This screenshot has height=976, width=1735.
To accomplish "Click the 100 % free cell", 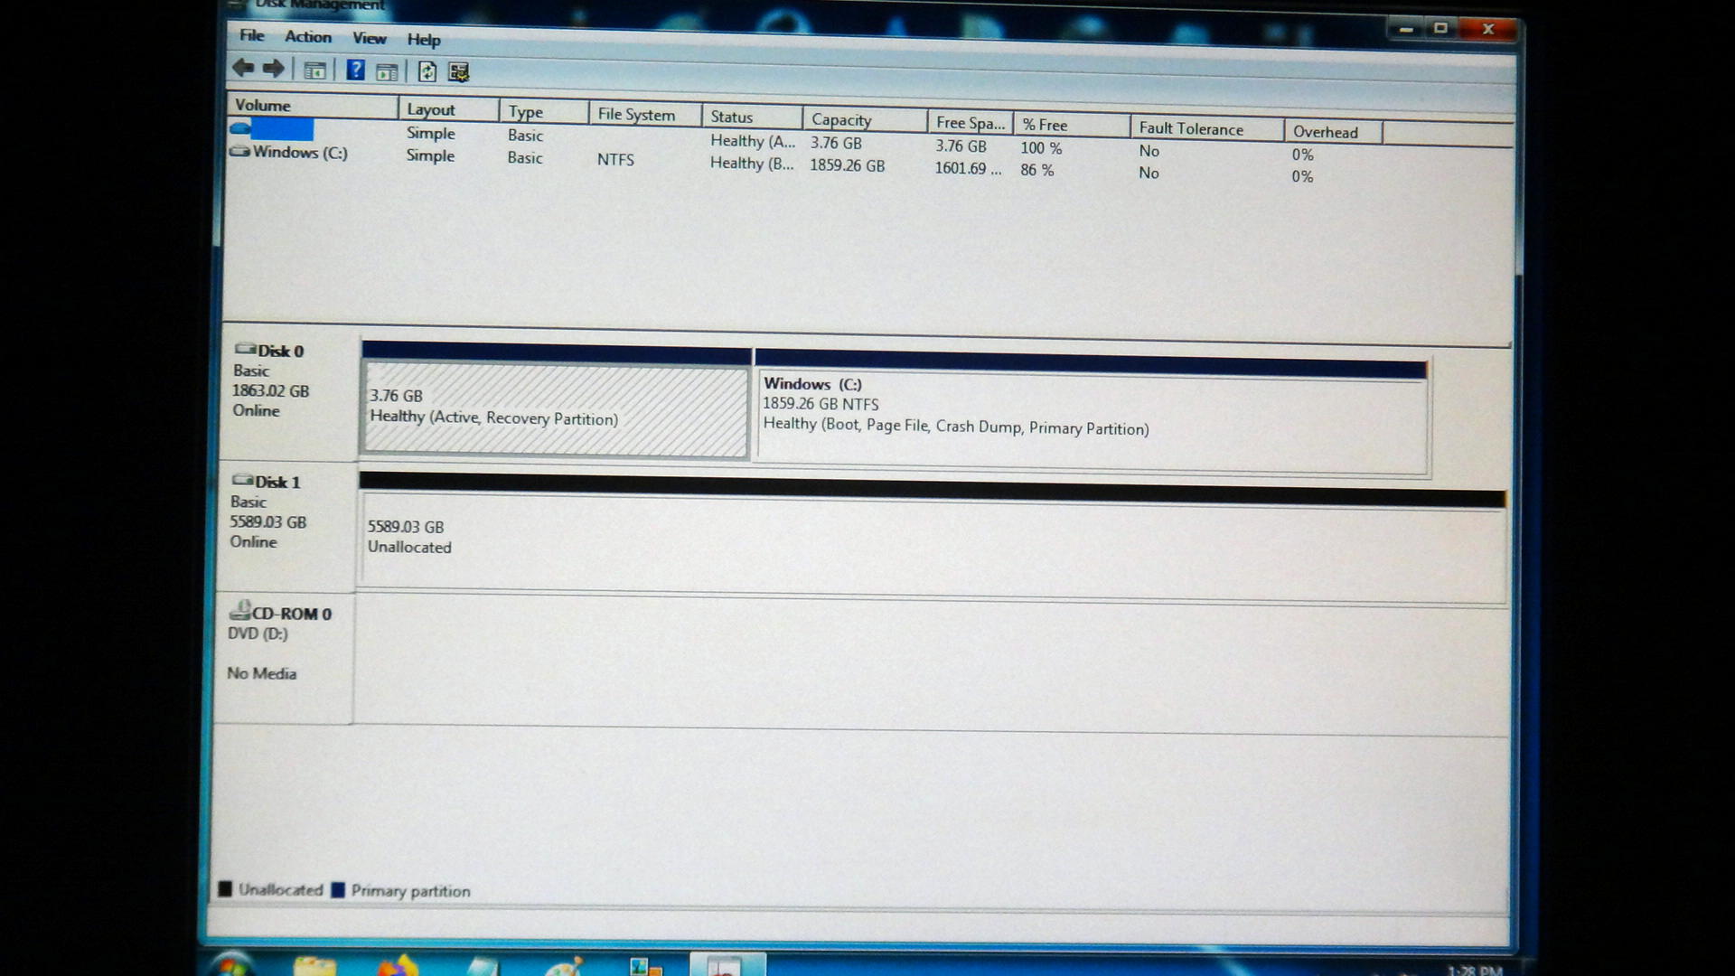I will (1041, 147).
